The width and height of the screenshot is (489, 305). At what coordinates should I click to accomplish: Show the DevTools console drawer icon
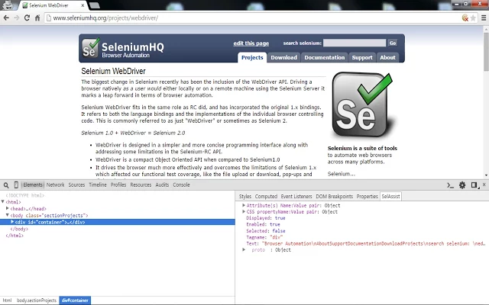coord(450,185)
